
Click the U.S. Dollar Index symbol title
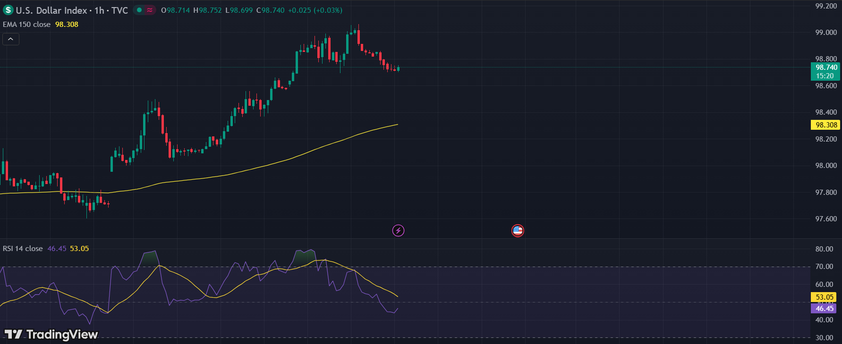51,10
